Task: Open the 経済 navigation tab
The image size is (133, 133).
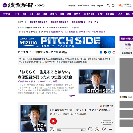Action: point(45,14)
